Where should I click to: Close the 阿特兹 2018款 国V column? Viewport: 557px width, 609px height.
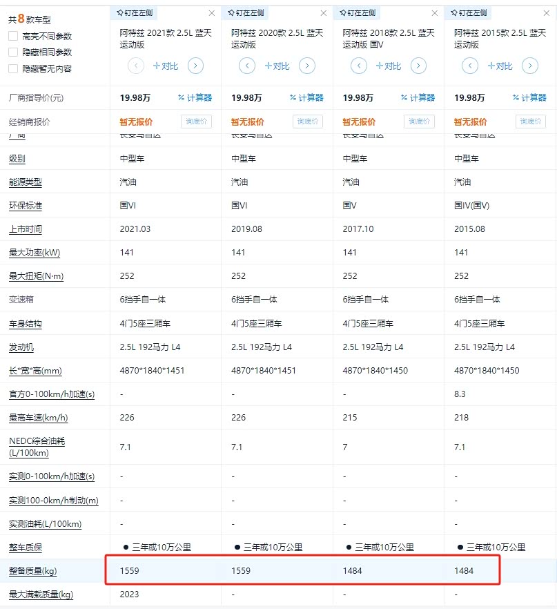[436, 13]
